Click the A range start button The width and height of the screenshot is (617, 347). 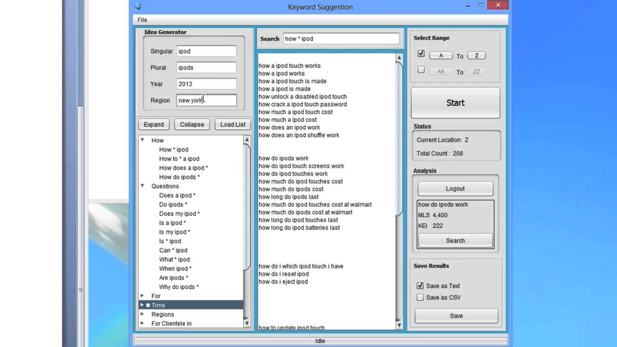pyautogui.click(x=441, y=55)
